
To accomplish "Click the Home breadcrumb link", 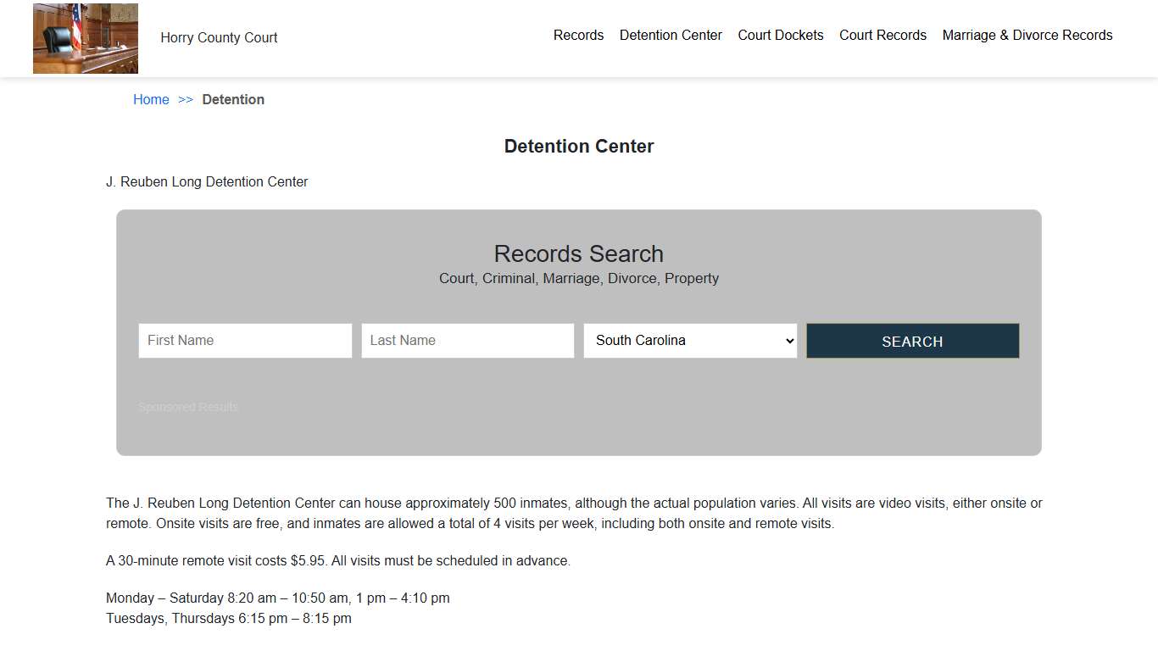I will [x=151, y=99].
